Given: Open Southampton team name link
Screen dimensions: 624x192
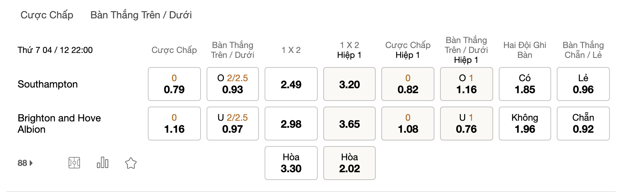Looking at the screenshot, I should [x=48, y=84].
